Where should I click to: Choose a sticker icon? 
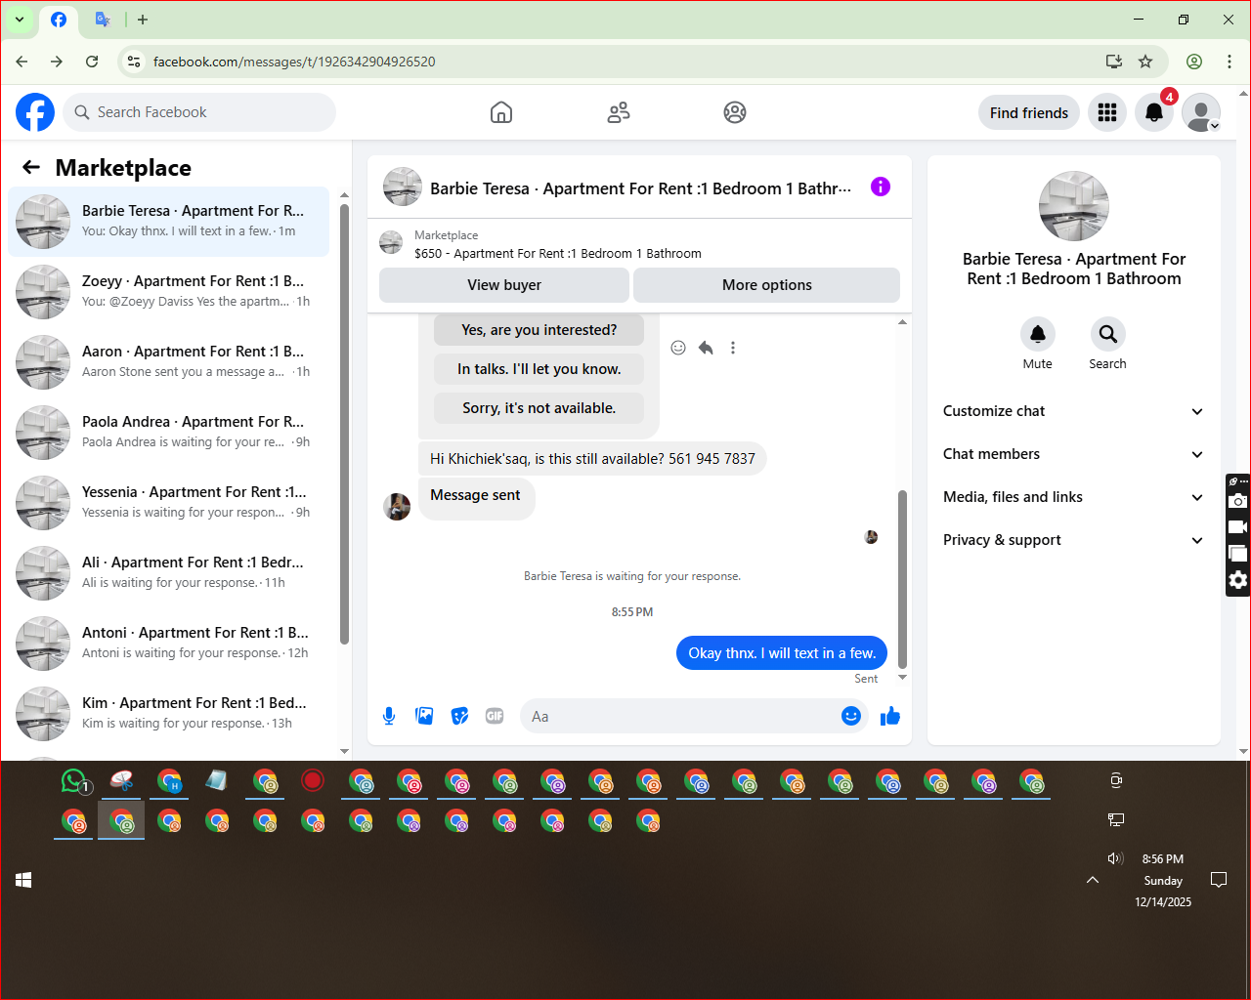click(459, 716)
